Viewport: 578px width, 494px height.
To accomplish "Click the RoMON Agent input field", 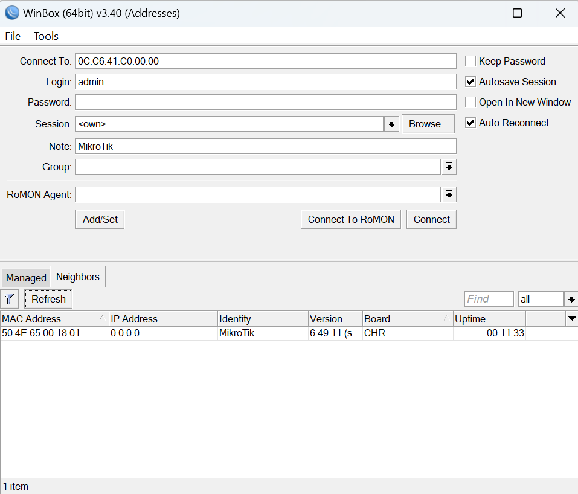I will pos(258,194).
